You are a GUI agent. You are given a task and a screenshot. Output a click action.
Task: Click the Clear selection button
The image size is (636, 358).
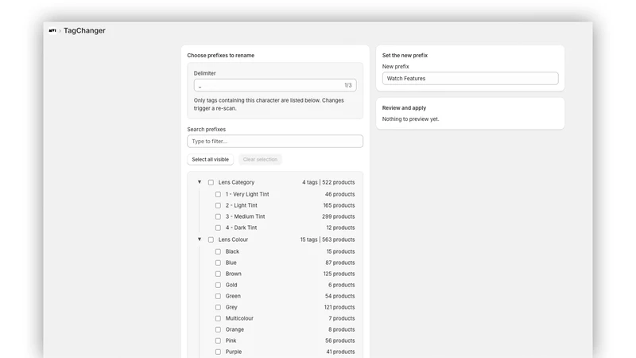point(260,160)
